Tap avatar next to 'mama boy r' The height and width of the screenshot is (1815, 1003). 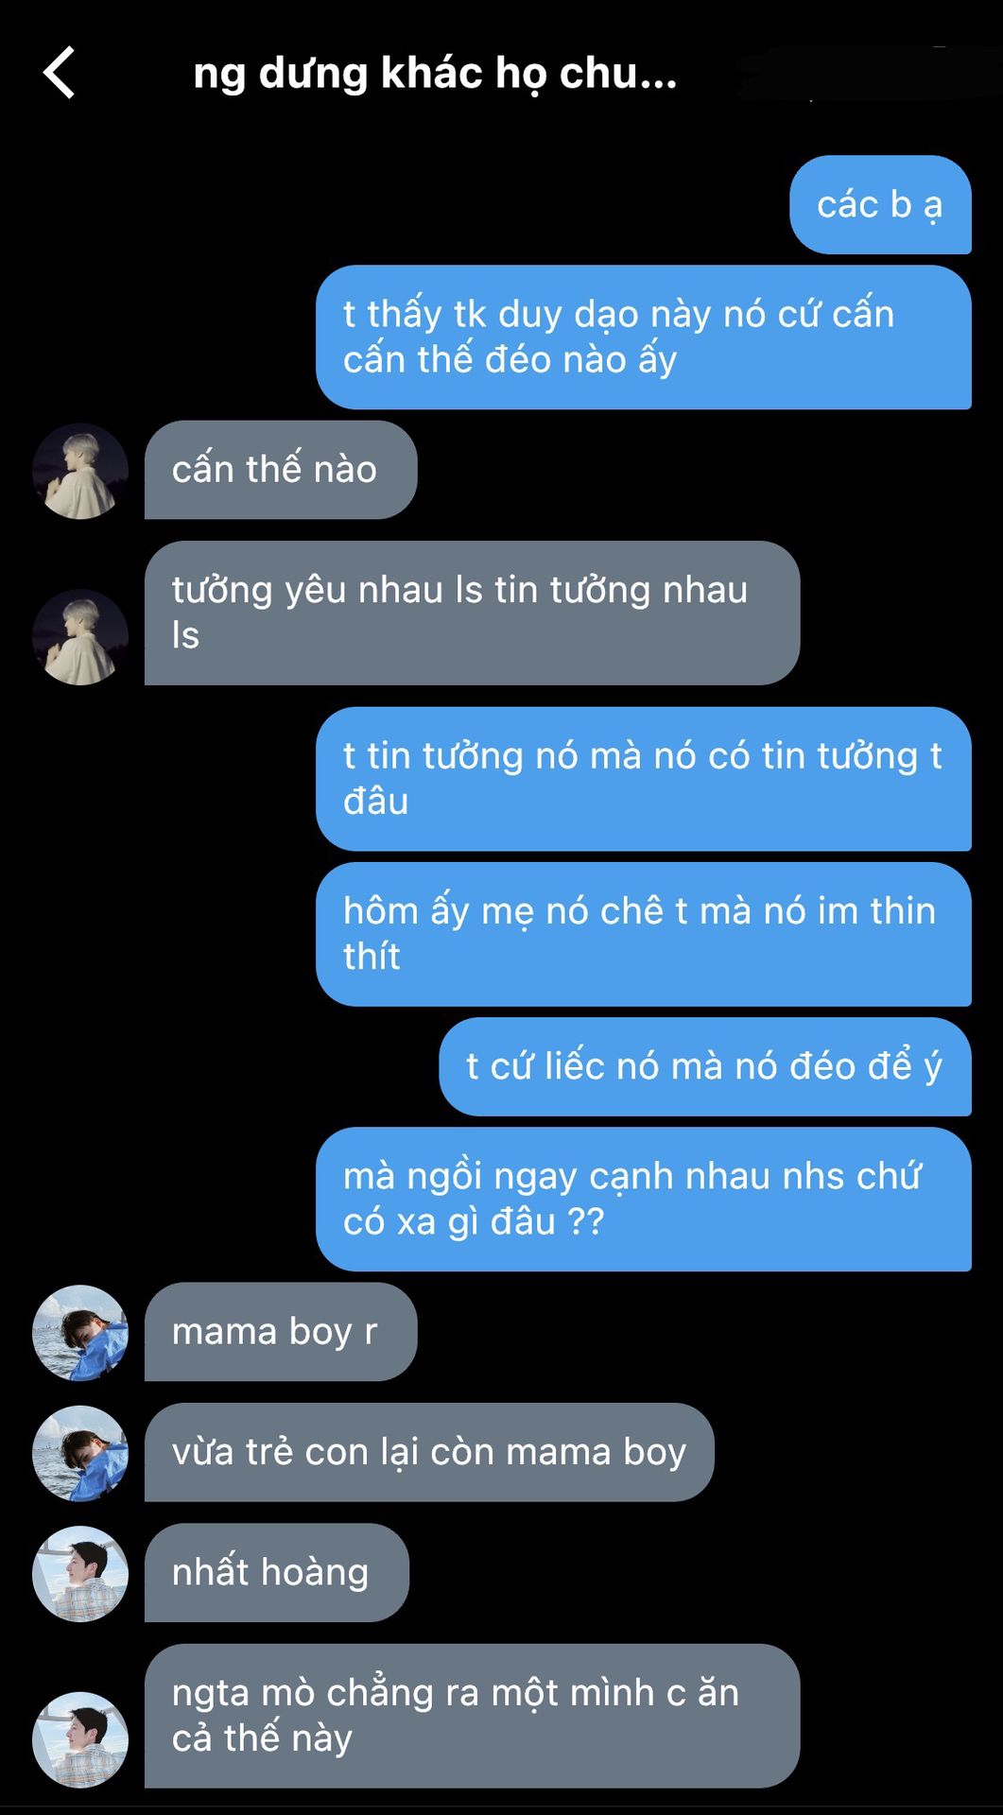tap(80, 1333)
